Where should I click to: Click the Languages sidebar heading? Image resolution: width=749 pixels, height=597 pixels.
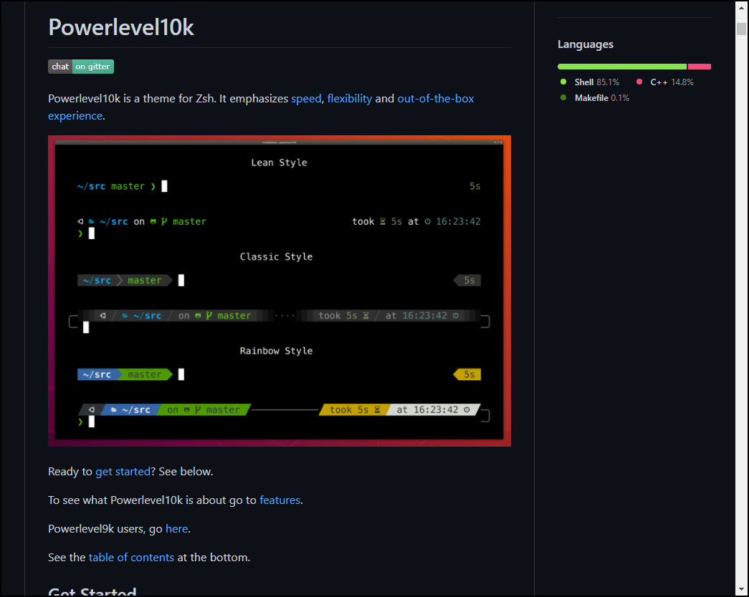click(586, 44)
